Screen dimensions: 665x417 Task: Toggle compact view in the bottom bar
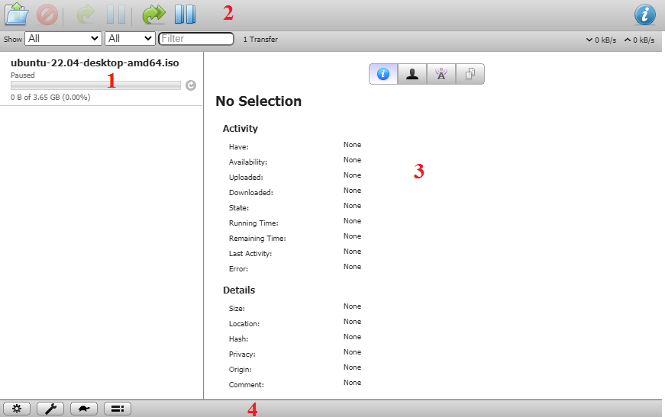click(x=118, y=409)
